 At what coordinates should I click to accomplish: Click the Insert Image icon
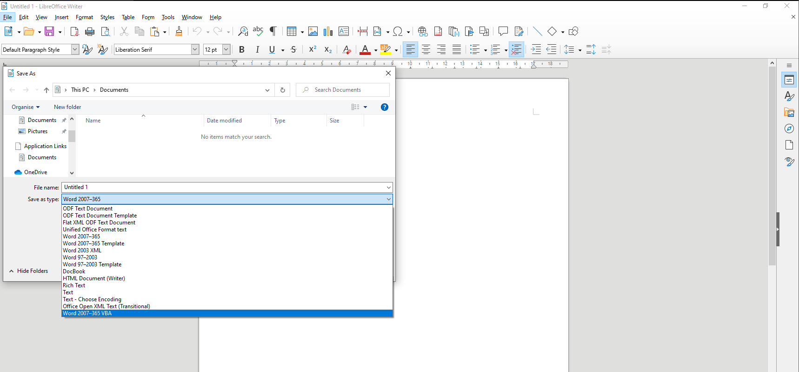tap(313, 31)
